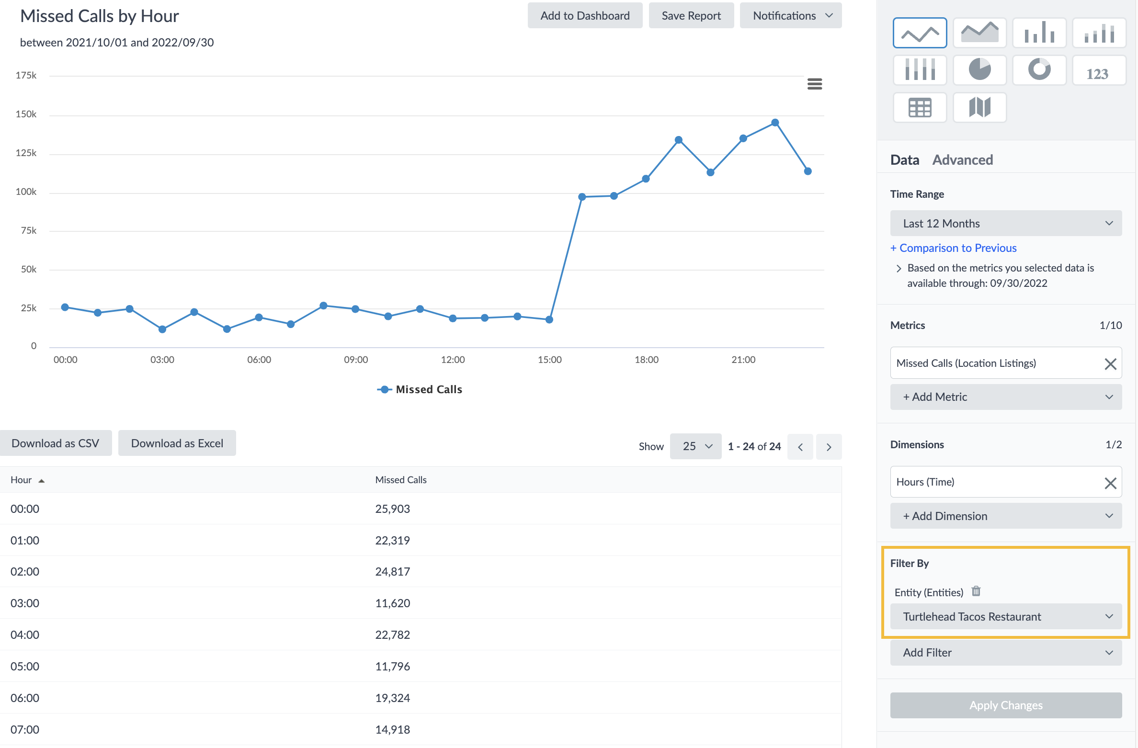This screenshot has width=1138, height=748.
Task: Click Apply Changes button
Action: tap(1006, 705)
